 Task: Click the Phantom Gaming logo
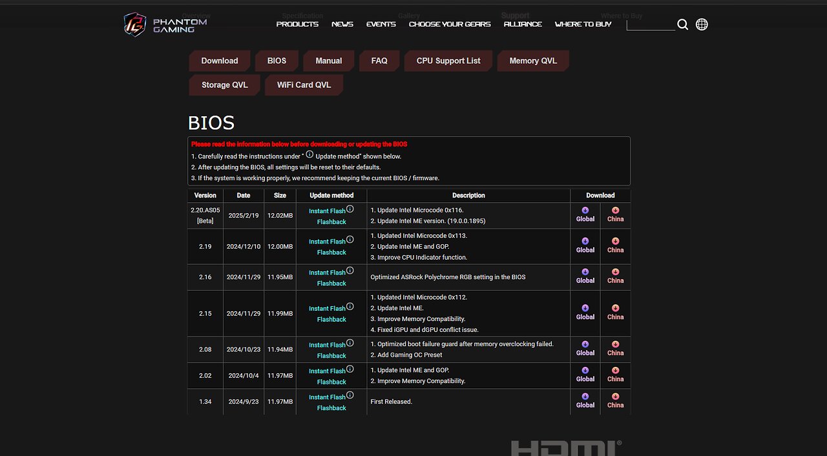coord(166,25)
